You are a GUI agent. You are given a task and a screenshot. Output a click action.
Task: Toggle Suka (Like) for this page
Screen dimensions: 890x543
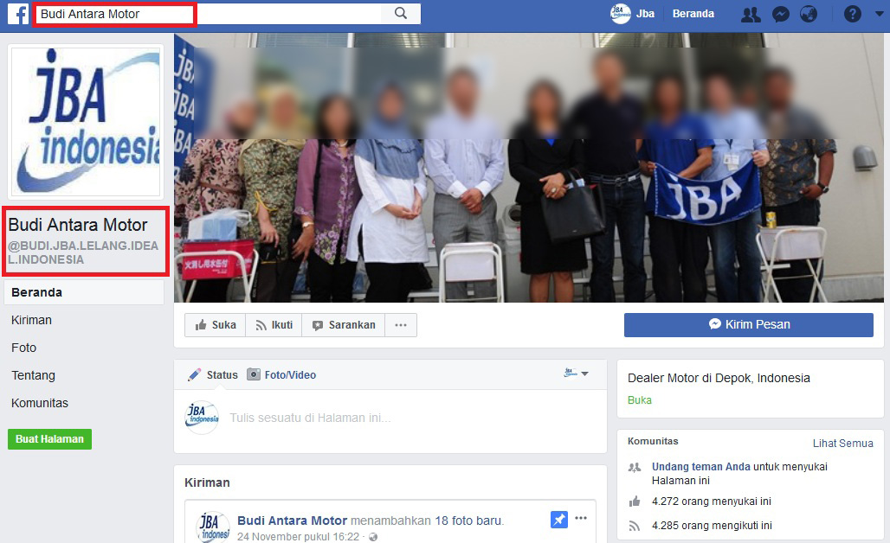click(x=216, y=325)
